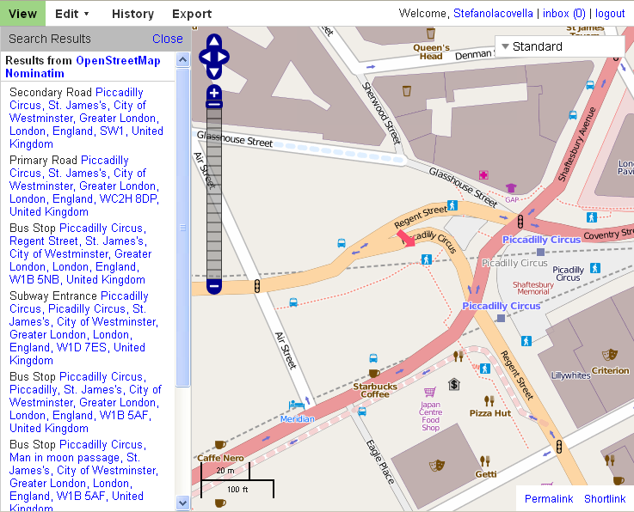This screenshot has height=512, width=634.
Task: Click the Queen's Head pub icon
Action: click(x=431, y=34)
